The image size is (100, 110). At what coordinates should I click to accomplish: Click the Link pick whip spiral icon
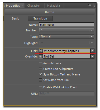[41, 51]
